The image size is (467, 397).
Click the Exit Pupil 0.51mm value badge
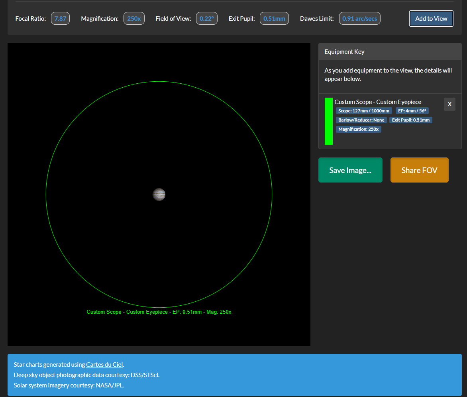click(x=274, y=19)
